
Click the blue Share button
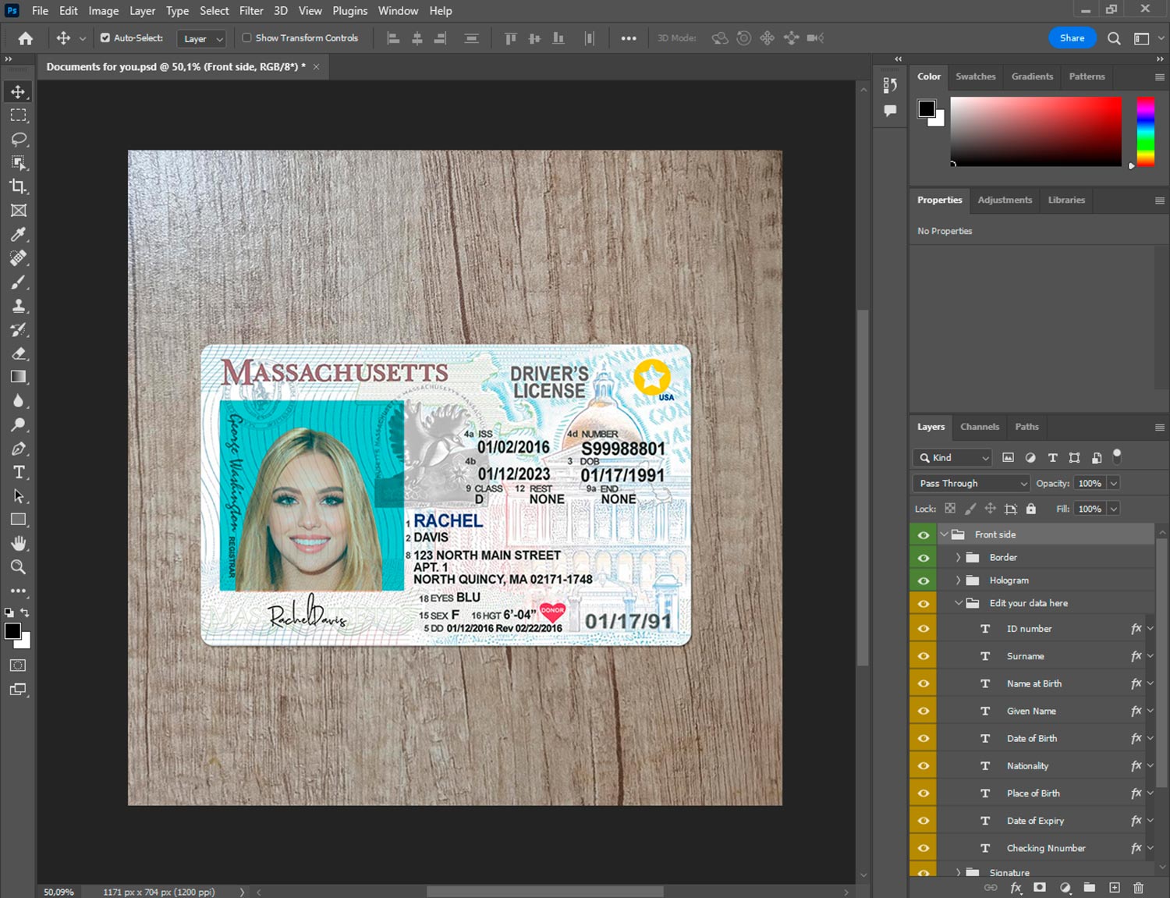point(1072,37)
